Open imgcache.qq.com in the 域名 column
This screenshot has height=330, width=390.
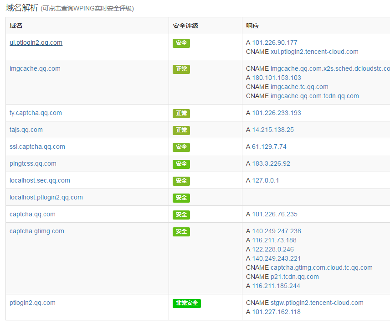coord(35,68)
